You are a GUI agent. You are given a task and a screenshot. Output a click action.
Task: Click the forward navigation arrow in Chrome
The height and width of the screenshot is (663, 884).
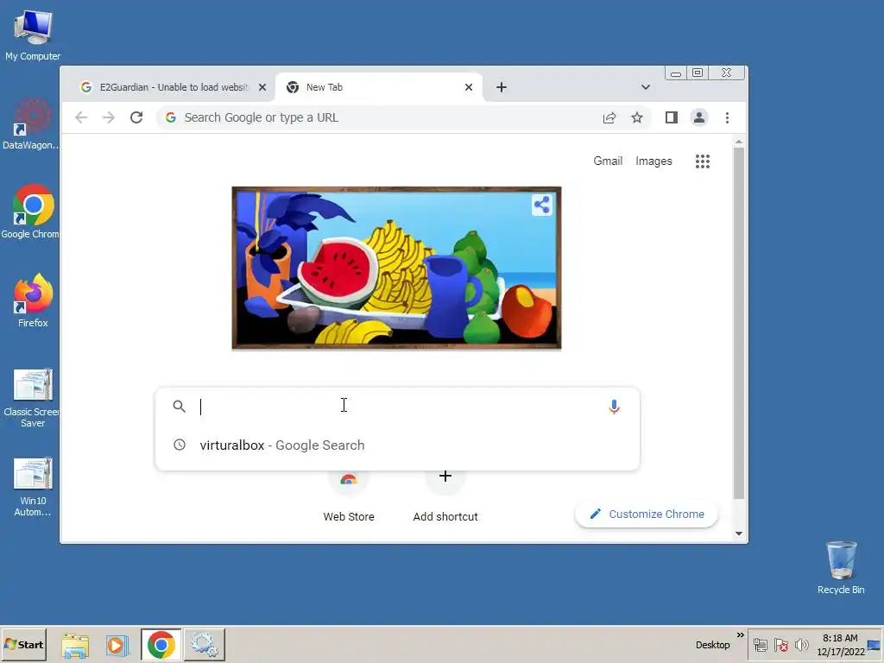(108, 117)
